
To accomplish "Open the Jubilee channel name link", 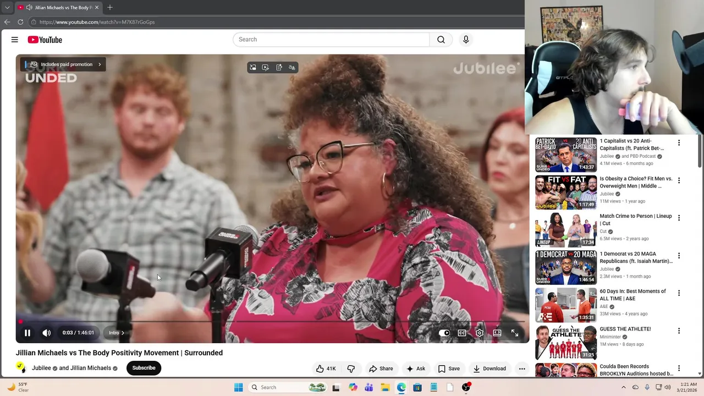I will pos(41,368).
